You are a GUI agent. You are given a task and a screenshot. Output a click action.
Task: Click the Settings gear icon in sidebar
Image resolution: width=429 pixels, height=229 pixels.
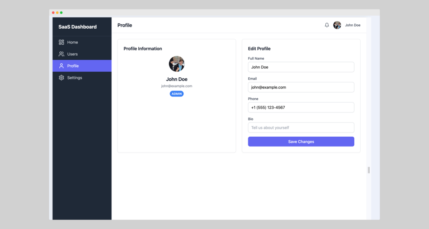coord(61,77)
